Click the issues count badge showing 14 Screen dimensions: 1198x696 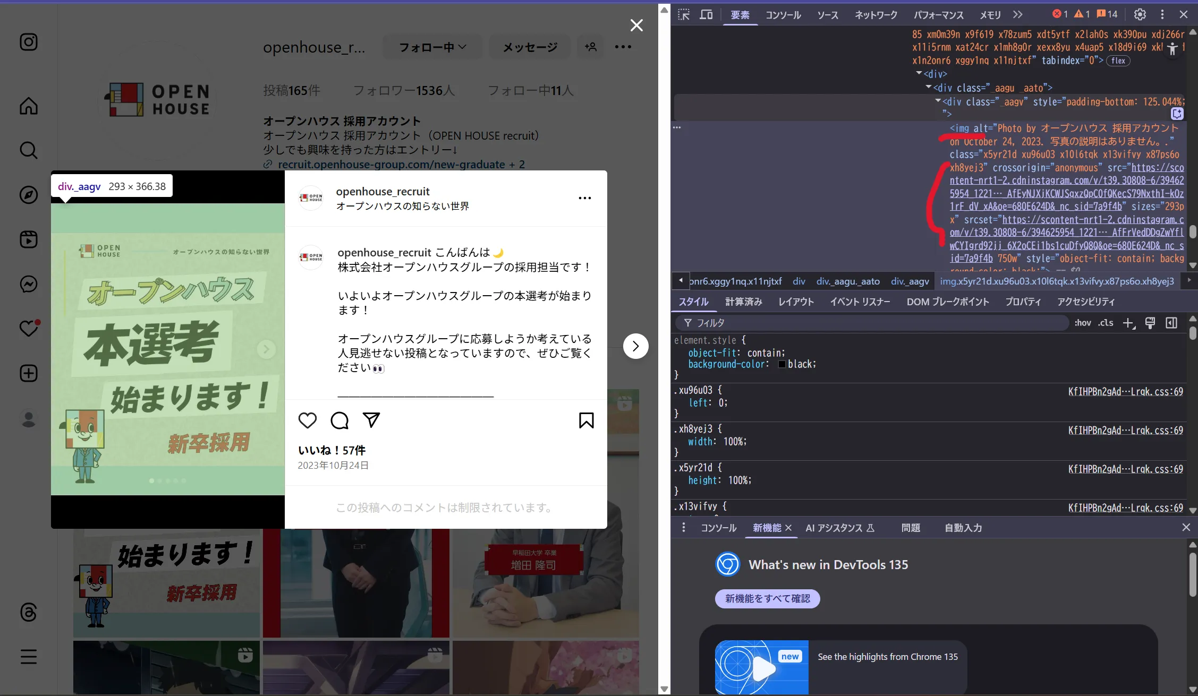pos(1108,14)
